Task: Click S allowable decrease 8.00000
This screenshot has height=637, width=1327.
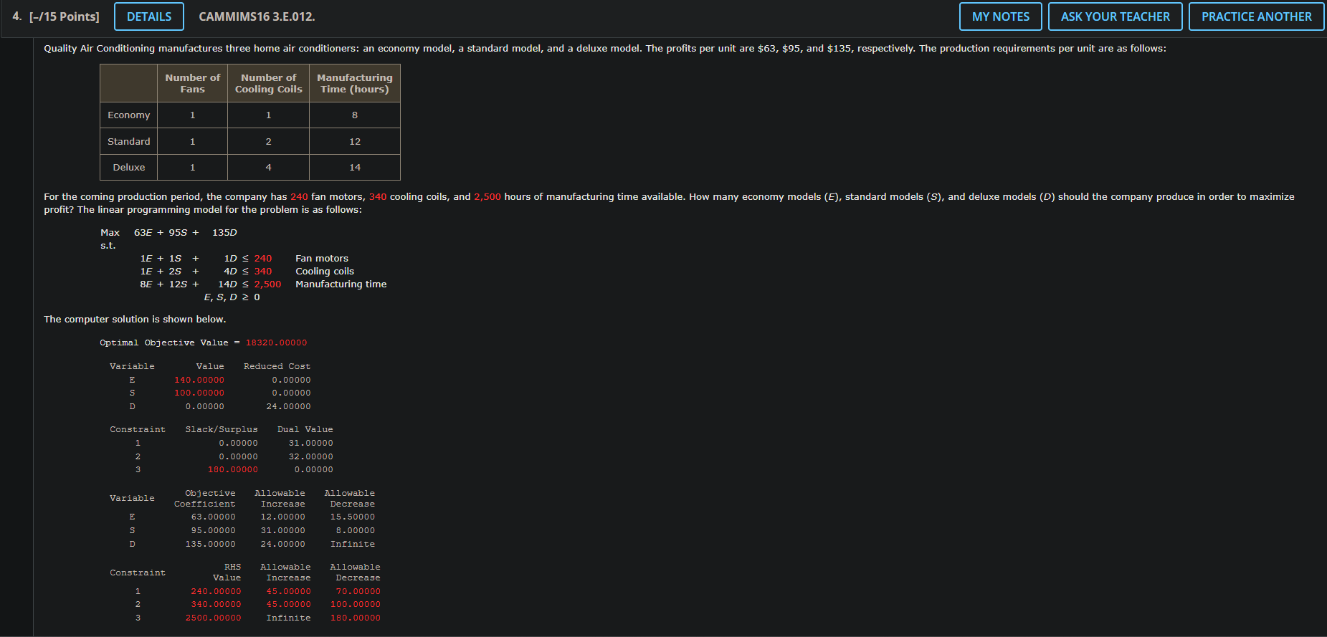Action: [x=355, y=530]
